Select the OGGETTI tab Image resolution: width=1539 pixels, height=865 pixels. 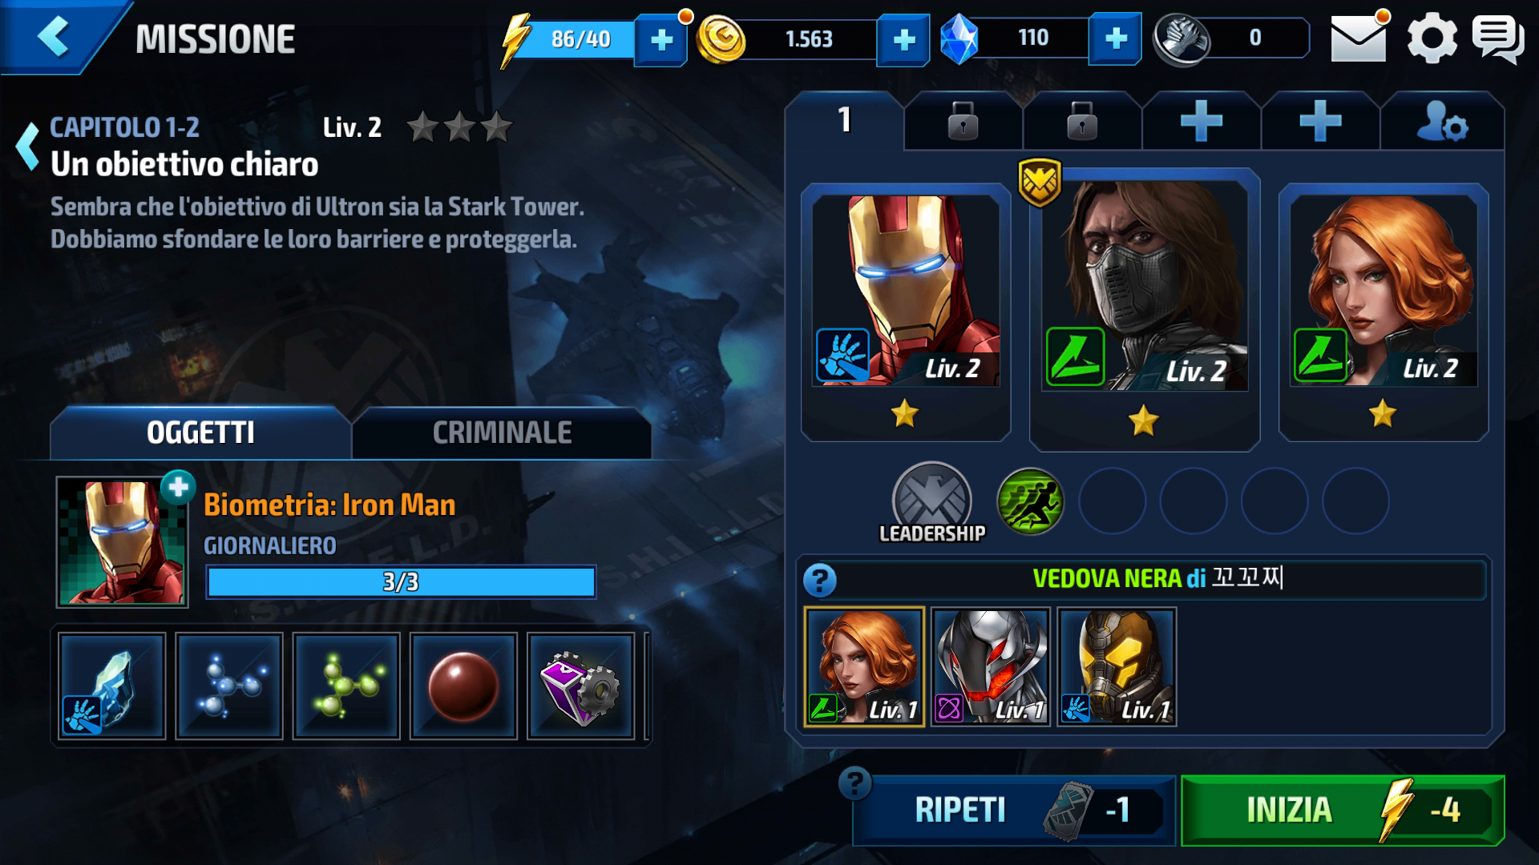(x=200, y=433)
